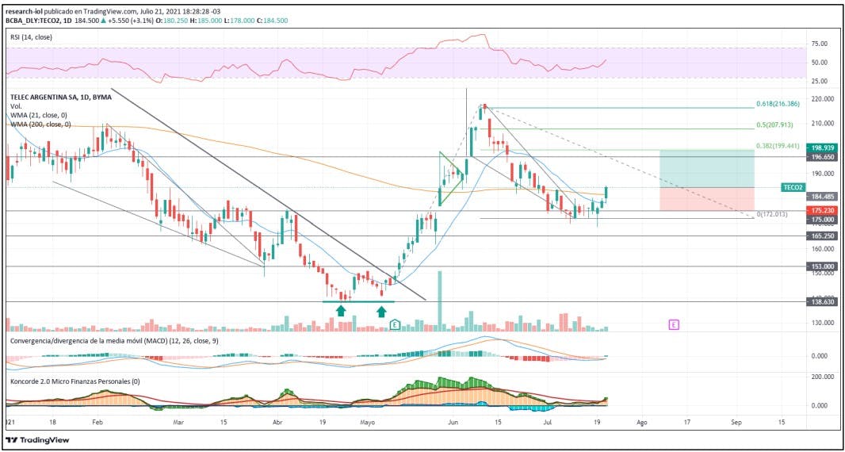Click the red 175.230 stop price label
This screenshot has width=845, height=452.
820,210
